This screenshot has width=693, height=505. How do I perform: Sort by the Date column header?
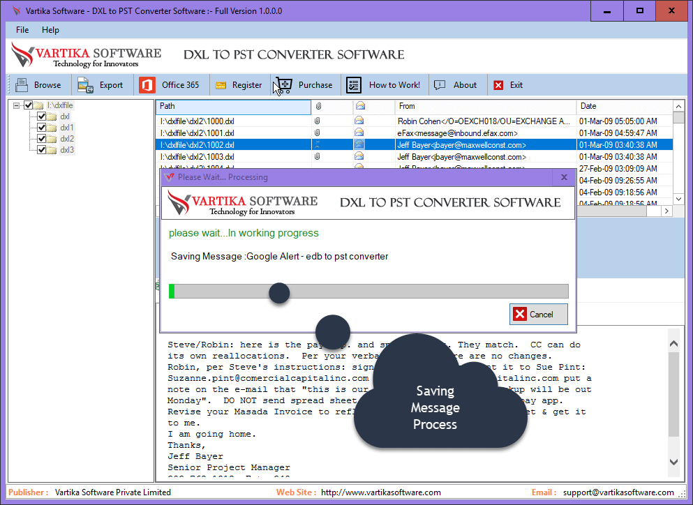[x=625, y=106]
